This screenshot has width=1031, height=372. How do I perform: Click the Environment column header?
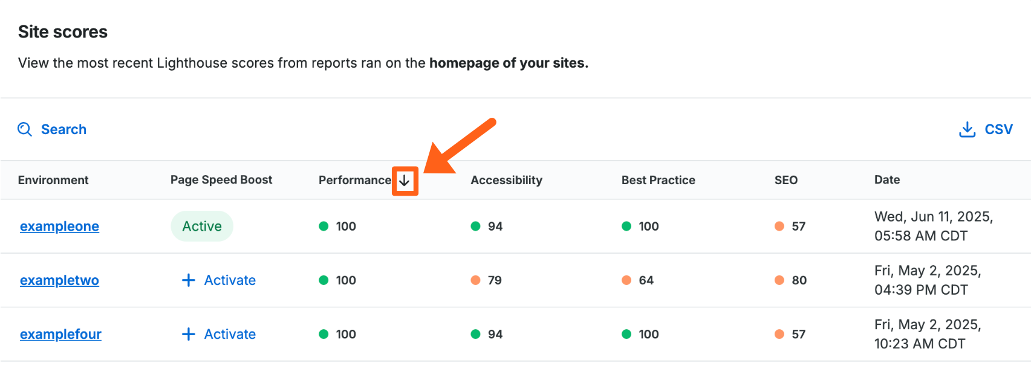pos(53,180)
